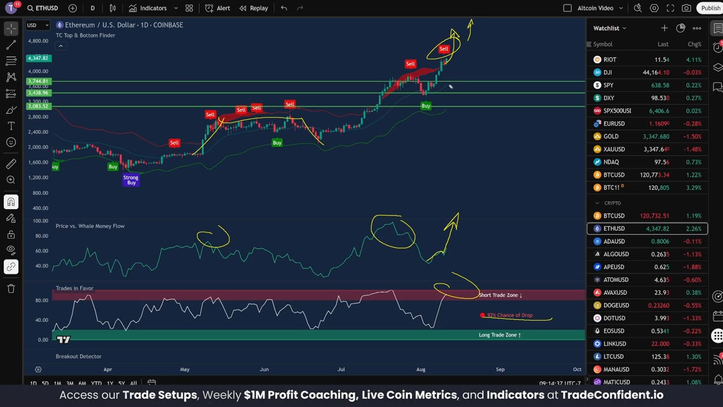Open the USD currency dropdown
723x407 pixels.
point(38,25)
